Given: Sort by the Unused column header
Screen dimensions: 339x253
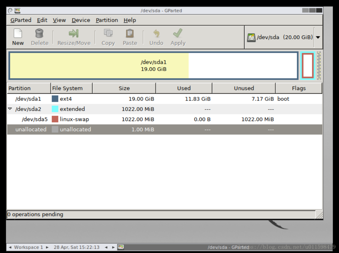Looking at the screenshot, I should tap(244, 88).
